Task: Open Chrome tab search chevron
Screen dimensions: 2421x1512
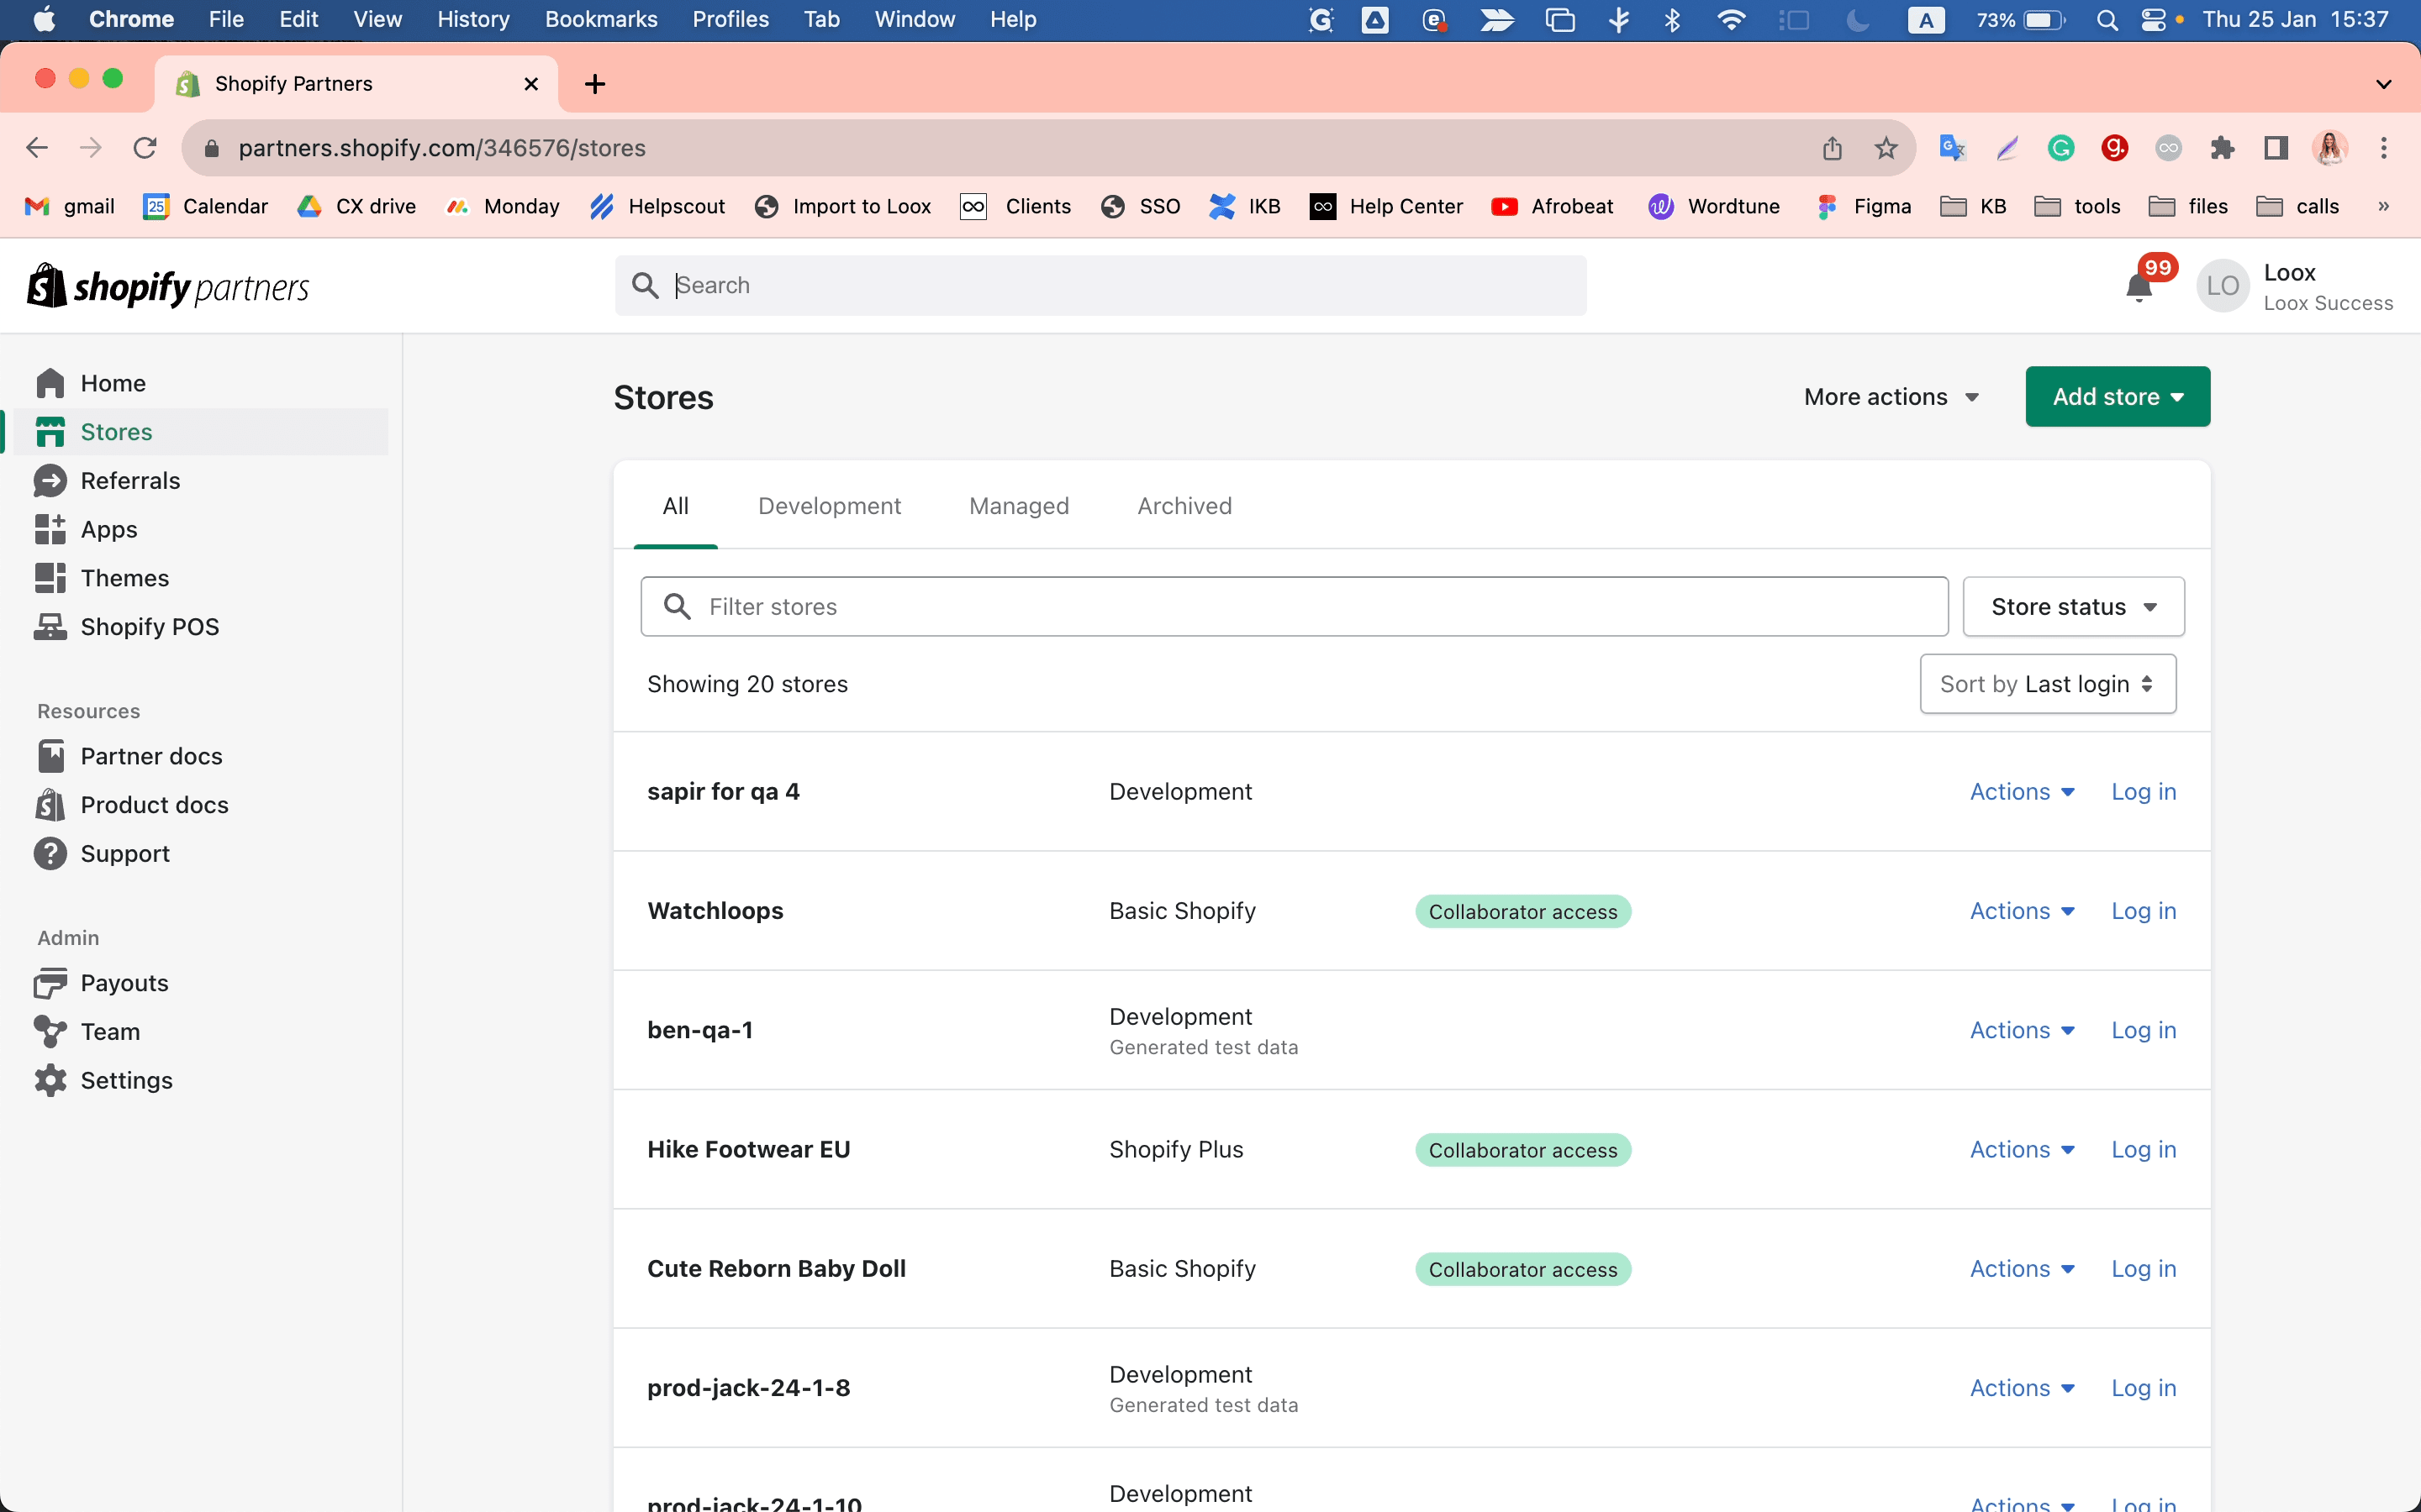Action: tap(2383, 84)
